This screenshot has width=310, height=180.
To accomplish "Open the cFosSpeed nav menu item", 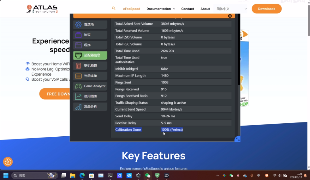I will [131, 9].
